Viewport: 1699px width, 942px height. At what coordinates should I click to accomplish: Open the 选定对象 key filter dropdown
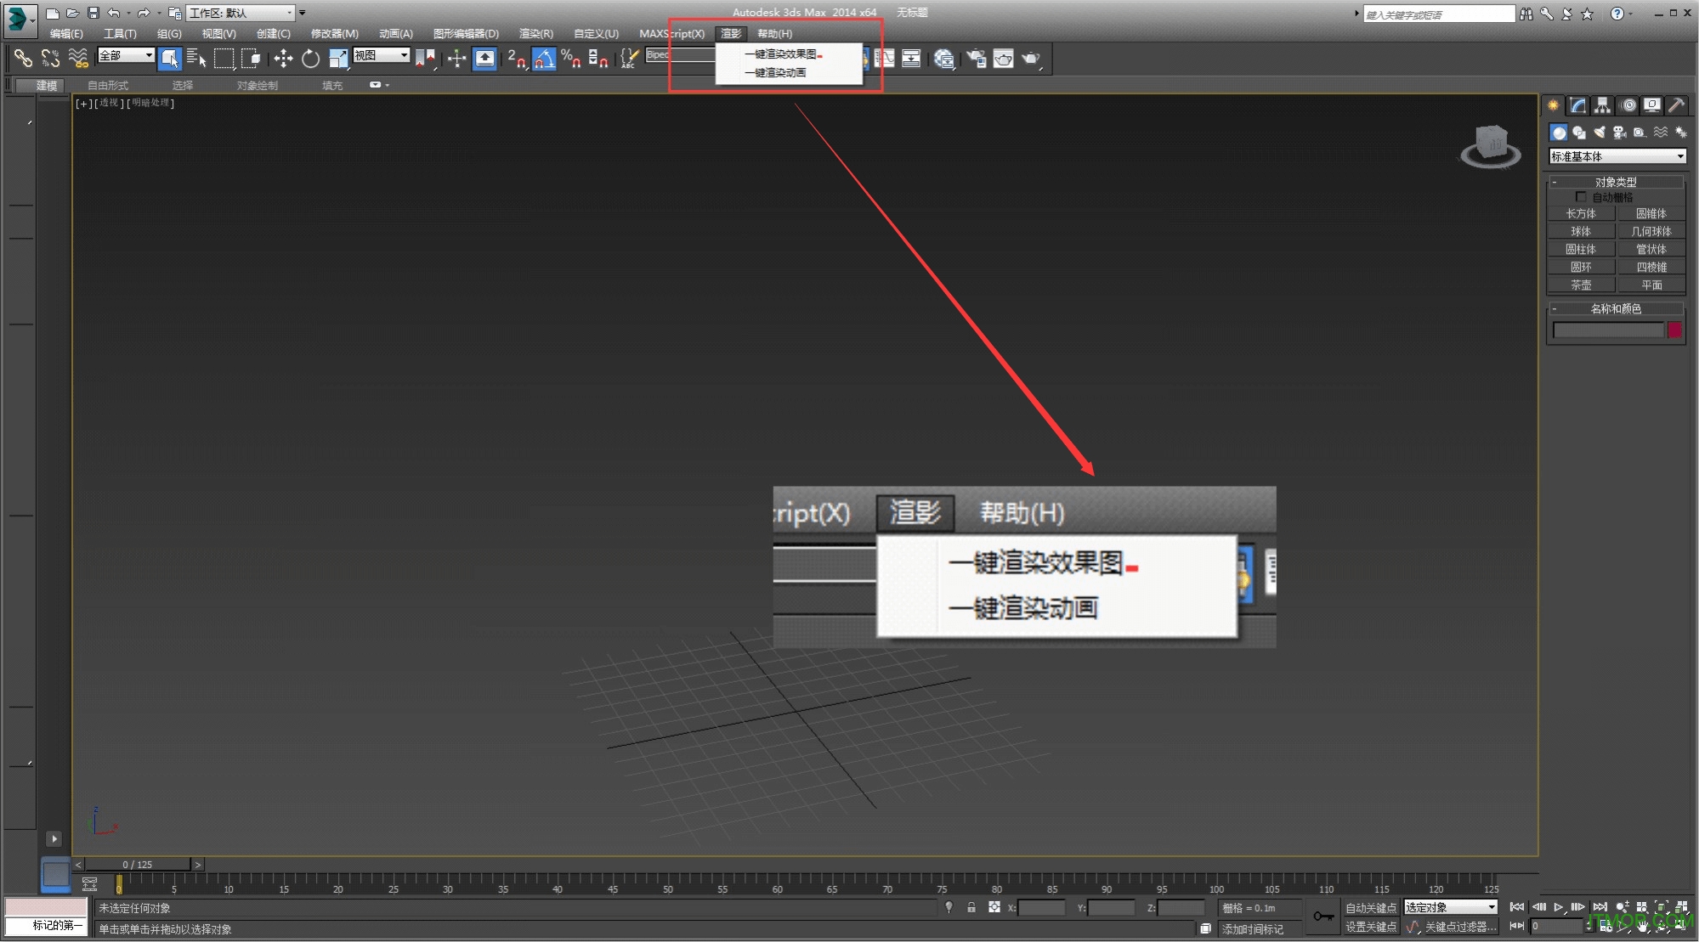[x=1451, y=907]
